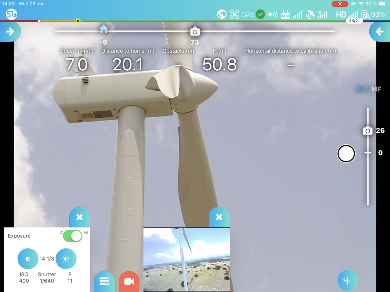Tap the Speed (km/h) 7.0 readout
The width and height of the screenshot is (390, 292).
[77, 60]
